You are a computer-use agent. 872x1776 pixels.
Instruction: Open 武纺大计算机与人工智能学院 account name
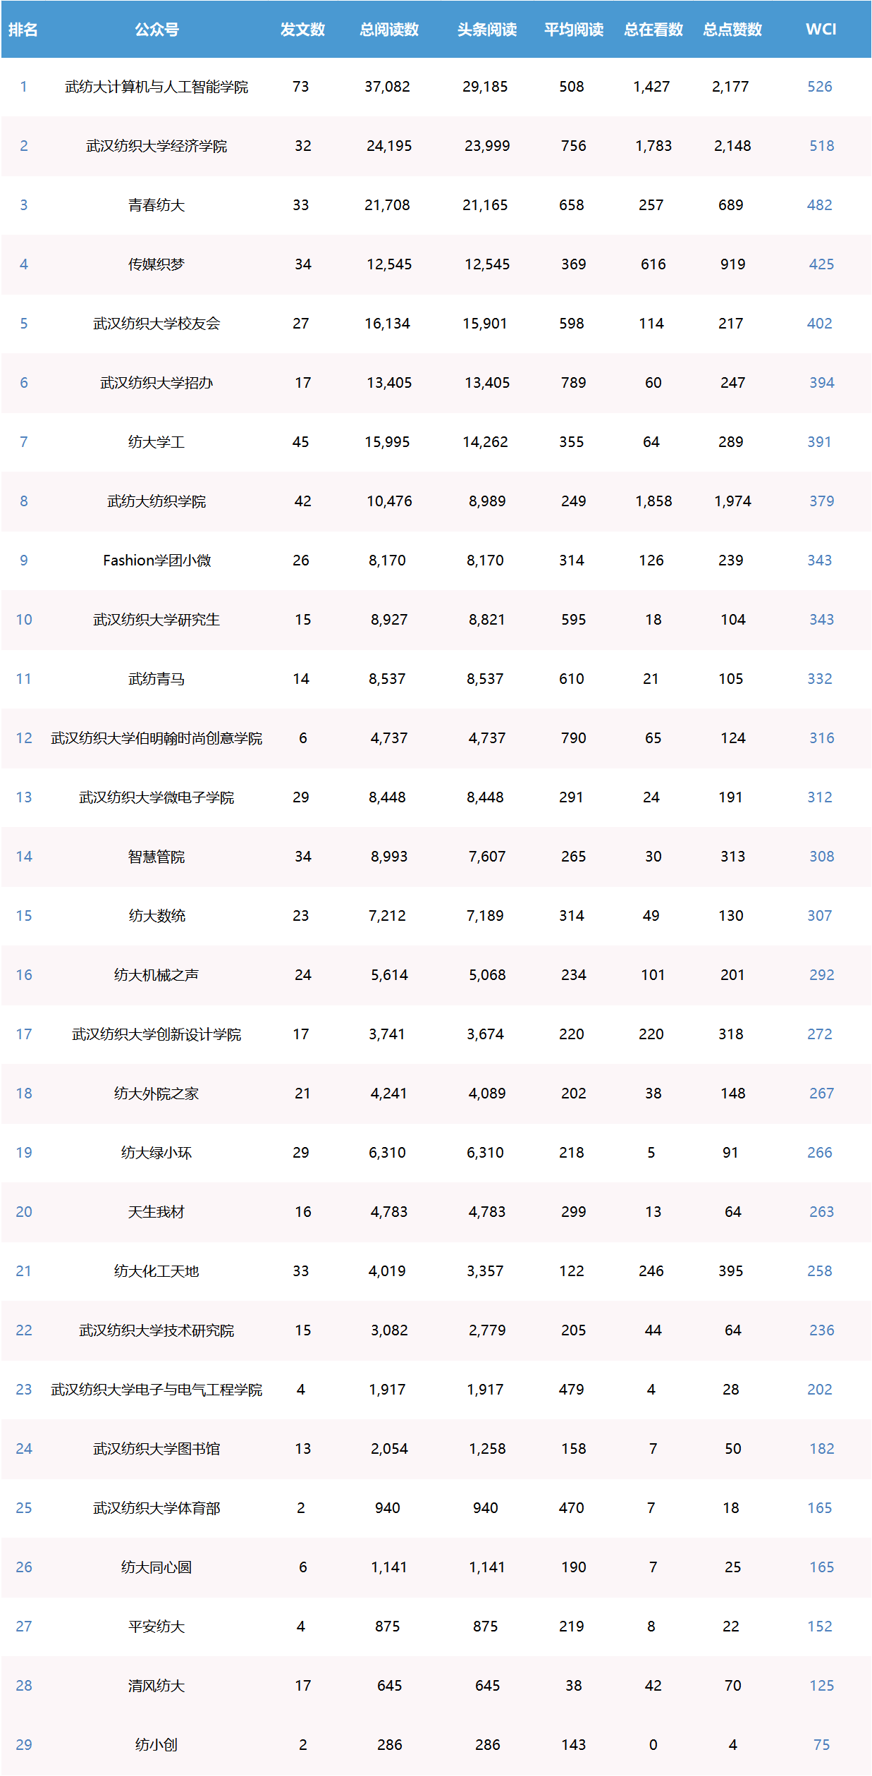point(156,87)
